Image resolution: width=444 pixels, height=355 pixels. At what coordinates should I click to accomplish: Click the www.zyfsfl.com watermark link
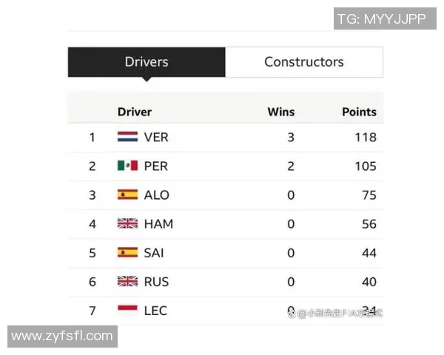[62, 337]
